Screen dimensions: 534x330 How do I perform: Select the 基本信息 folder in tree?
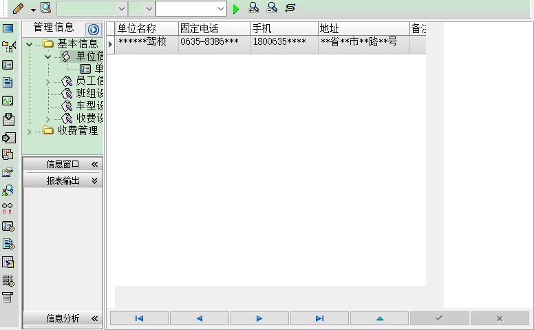(x=77, y=43)
